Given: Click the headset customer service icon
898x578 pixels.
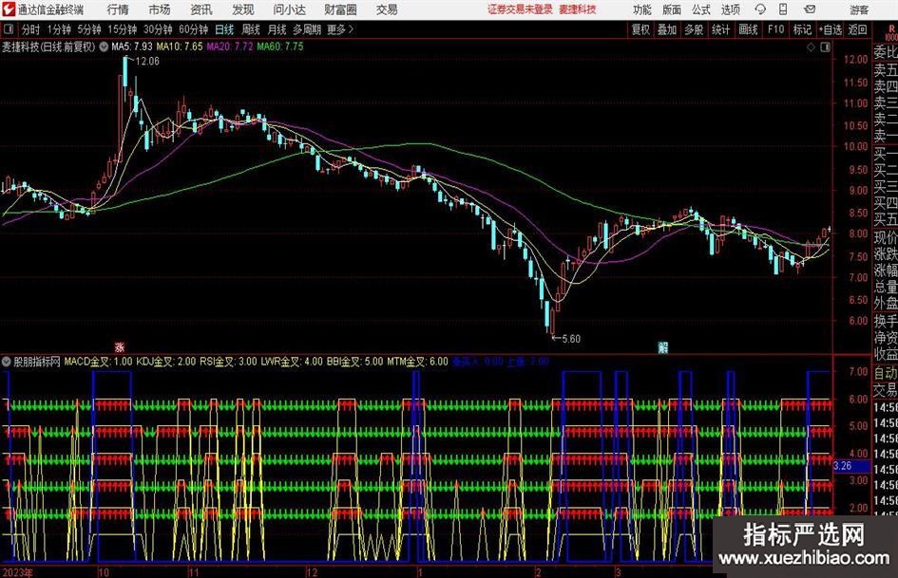Looking at the screenshot, I should (760, 9).
